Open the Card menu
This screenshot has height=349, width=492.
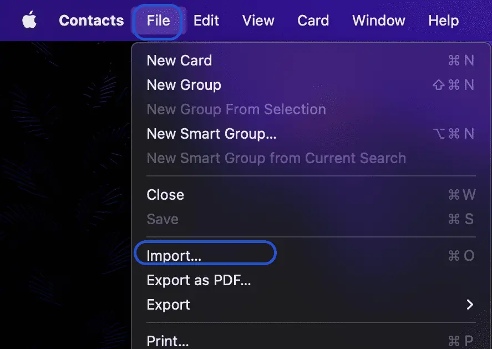click(x=313, y=21)
